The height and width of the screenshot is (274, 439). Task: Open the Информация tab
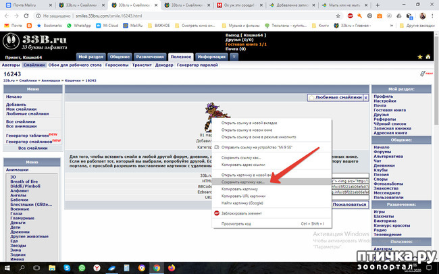pos(211,57)
